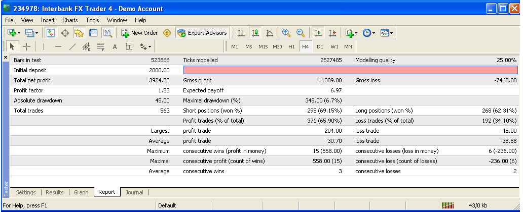The height and width of the screenshot is (212, 523).
Task: Zoom in on the chart
Action: coord(286,33)
